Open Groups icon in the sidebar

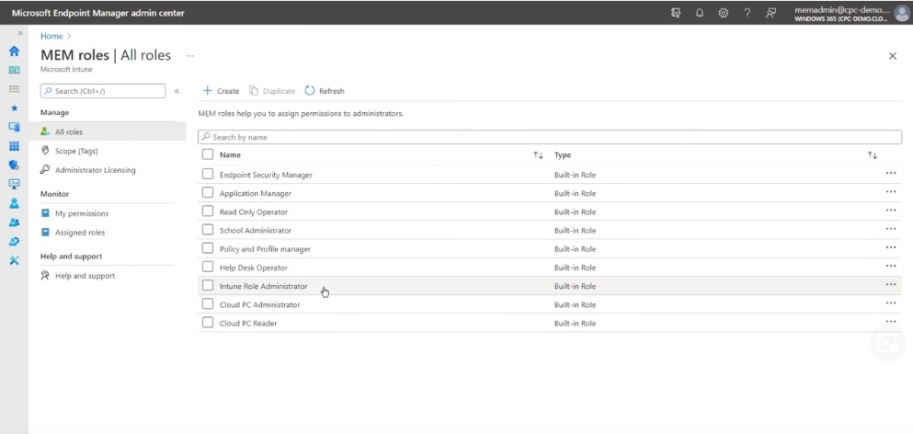pyautogui.click(x=14, y=223)
